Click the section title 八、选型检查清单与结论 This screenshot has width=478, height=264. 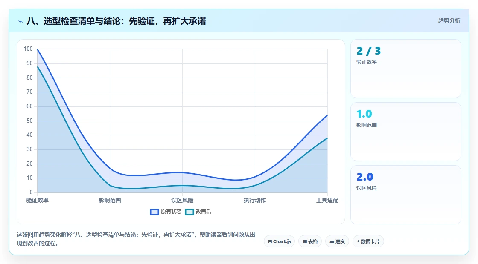(116, 21)
